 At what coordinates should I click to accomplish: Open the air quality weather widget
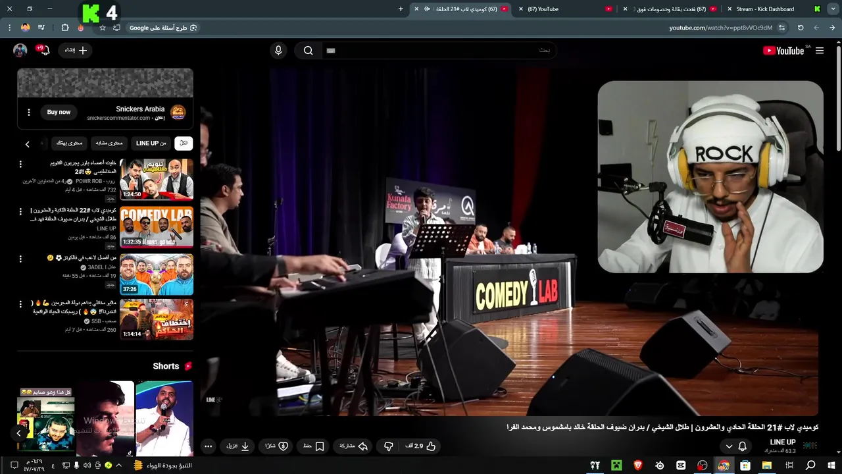click(162, 465)
